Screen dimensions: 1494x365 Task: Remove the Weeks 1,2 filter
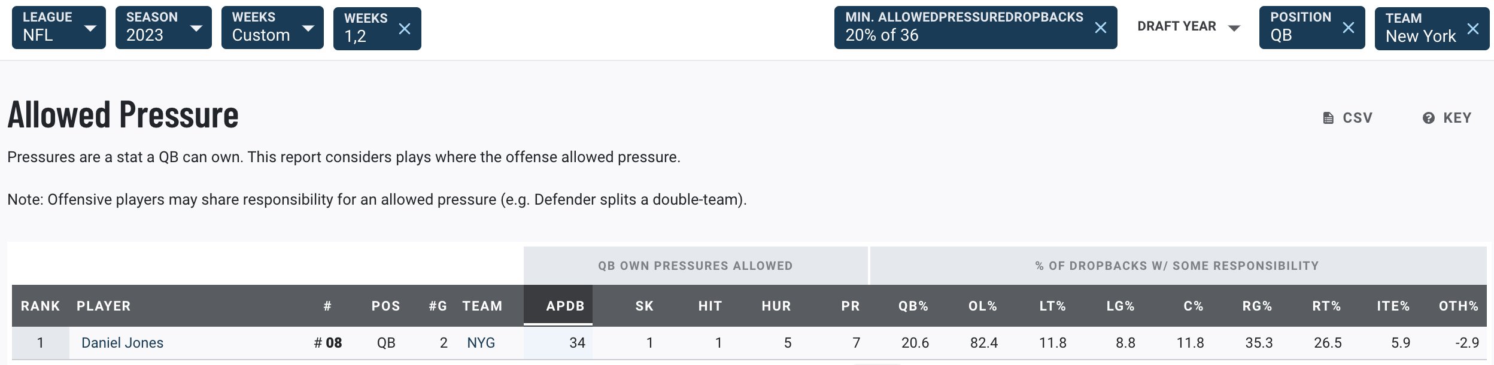pos(405,29)
